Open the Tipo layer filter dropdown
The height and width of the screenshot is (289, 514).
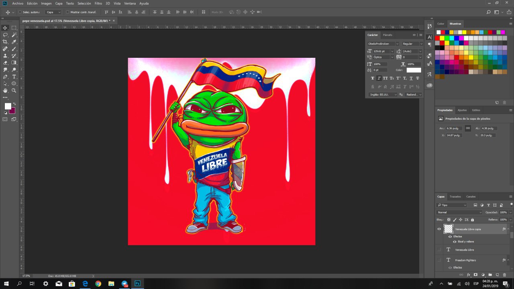452,205
